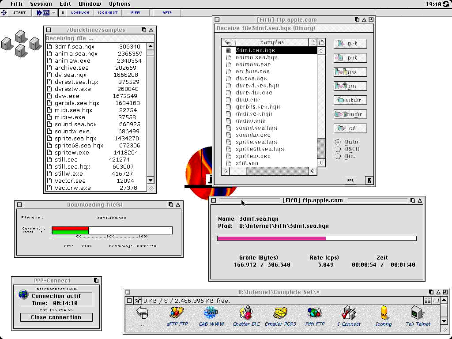452x339 pixels.
Task: Click the server cluster desktop icon
Action: point(21,43)
